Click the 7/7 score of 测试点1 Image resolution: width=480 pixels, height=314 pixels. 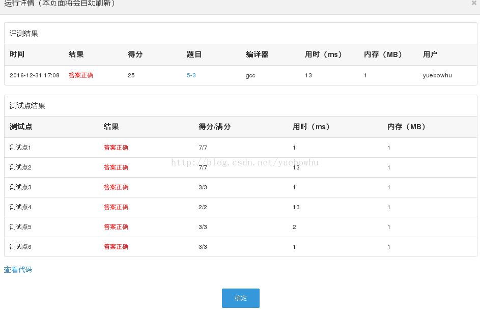pyautogui.click(x=203, y=148)
